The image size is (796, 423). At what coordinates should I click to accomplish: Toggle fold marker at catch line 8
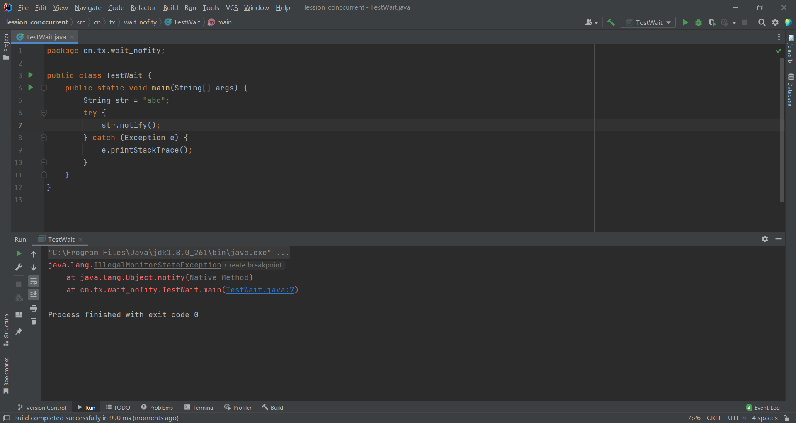[x=44, y=138]
